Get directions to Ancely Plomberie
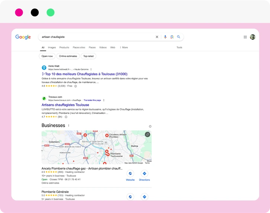270x213 pixels. click(144, 174)
